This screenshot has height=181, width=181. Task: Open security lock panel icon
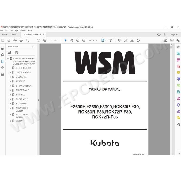pyautogui.click(x=2, y=48)
